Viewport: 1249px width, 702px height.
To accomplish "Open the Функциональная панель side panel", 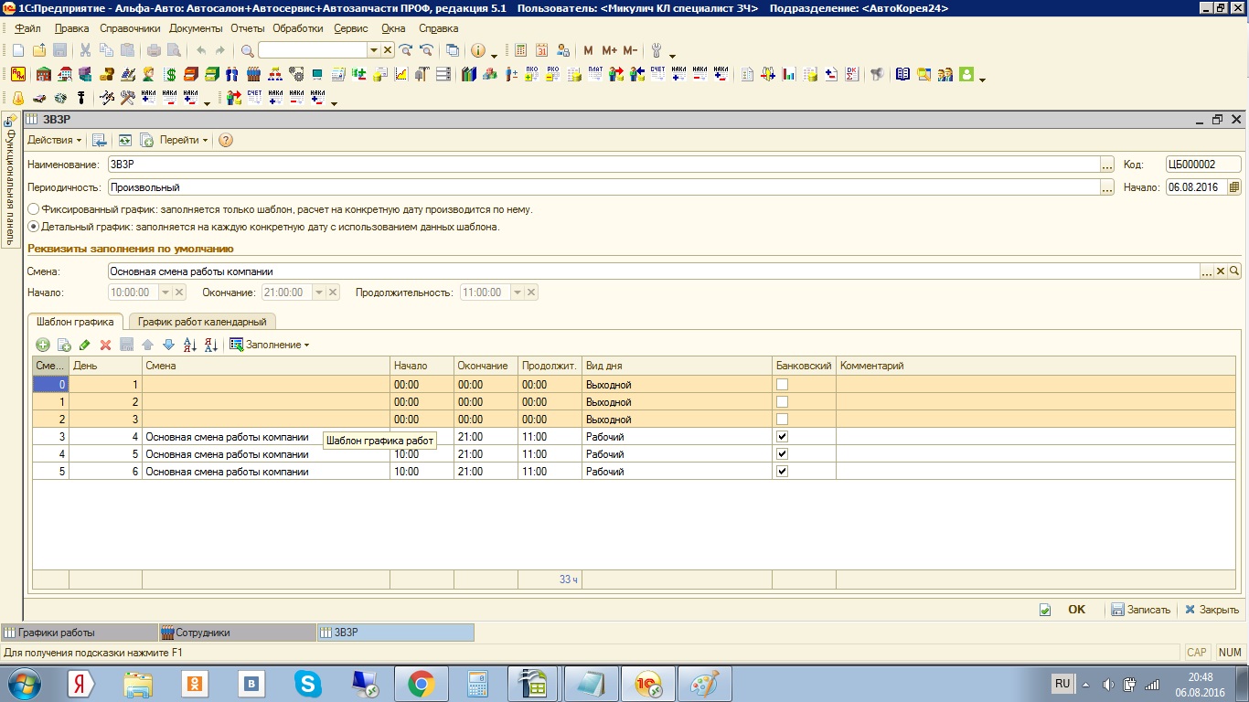I will coord(10,180).
